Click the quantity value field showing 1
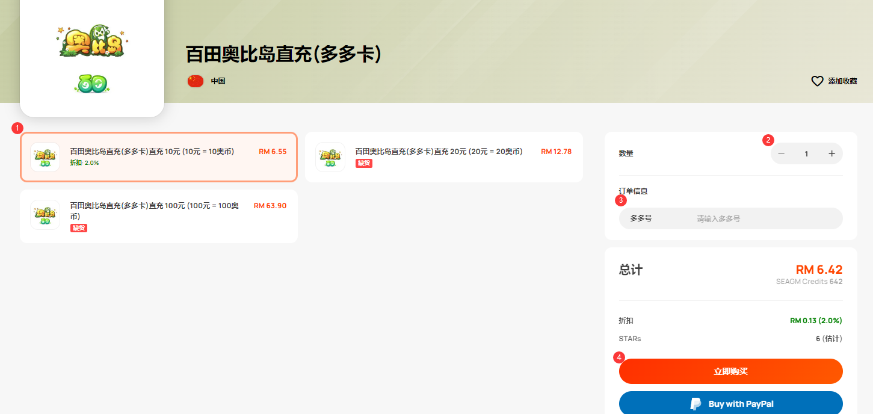873x414 pixels. pyautogui.click(x=806, y=153)
